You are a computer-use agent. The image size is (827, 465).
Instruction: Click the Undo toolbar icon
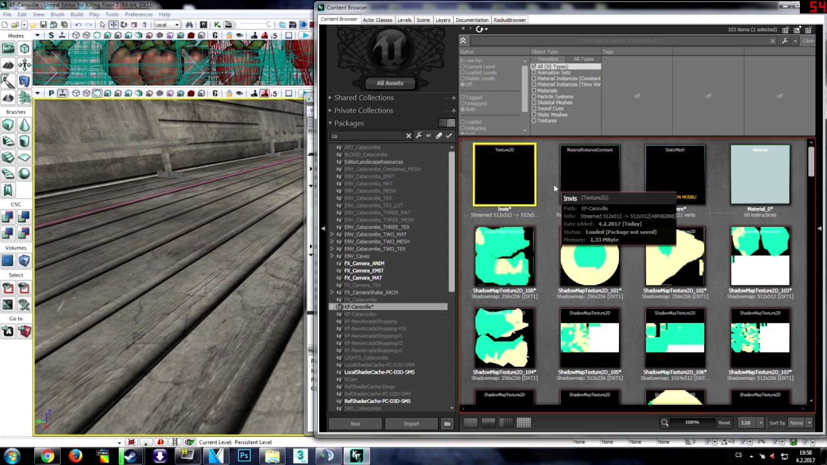(78, 25)
